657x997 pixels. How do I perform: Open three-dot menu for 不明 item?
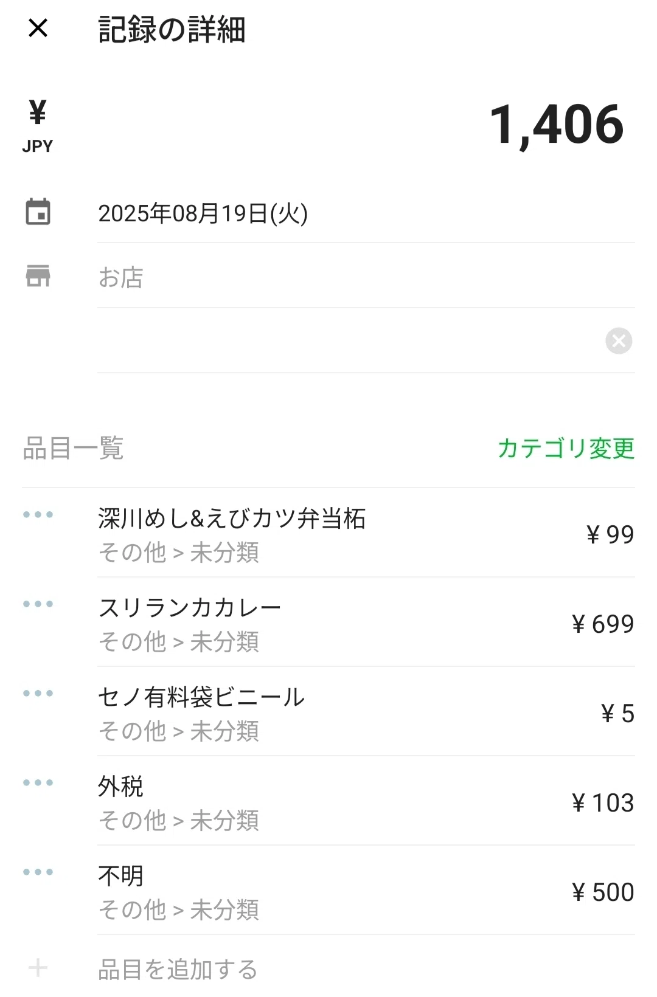click(x=38, y=872)
